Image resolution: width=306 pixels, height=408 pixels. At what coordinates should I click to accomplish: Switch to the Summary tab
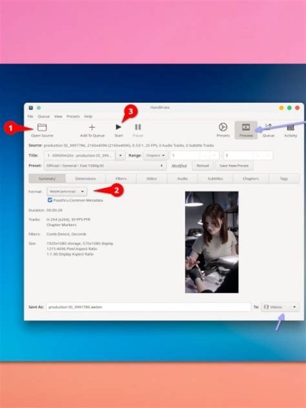pyautogui.click(x=47, y=178)
